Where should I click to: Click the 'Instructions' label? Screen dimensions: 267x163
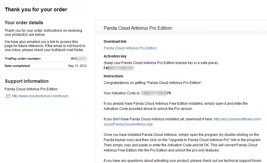[113, 76]
